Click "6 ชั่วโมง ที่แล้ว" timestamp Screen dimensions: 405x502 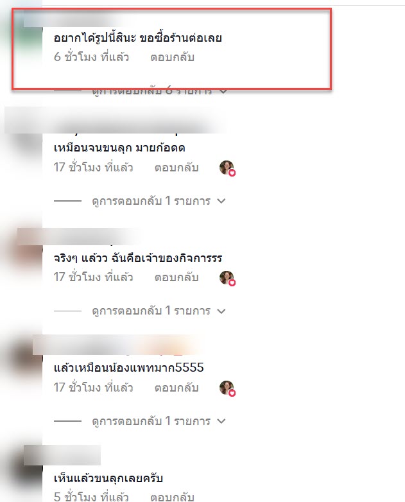click(91, 57)
